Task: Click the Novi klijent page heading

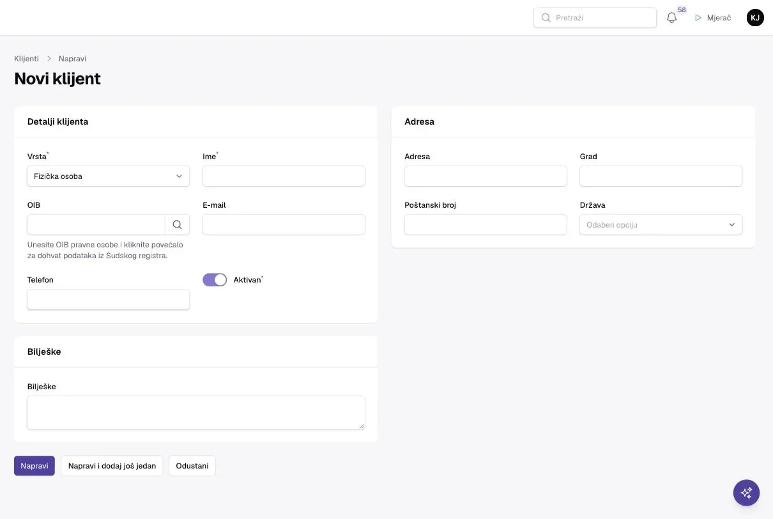Action: pyautogui.click(x=57, y=79)
